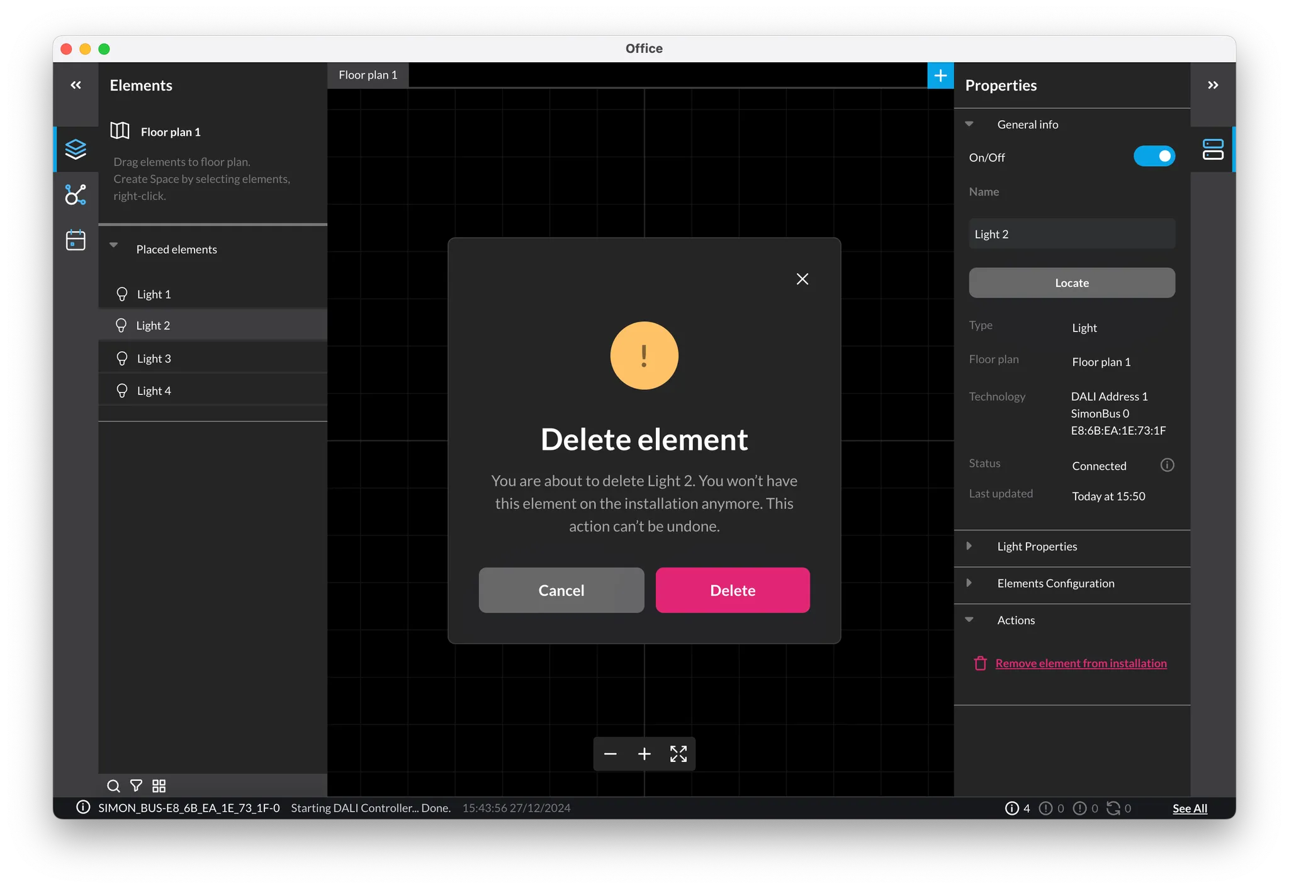This screenshot has height=889, width=1289.
Task: Open the filter funnel icon
Action: point(136,786)
